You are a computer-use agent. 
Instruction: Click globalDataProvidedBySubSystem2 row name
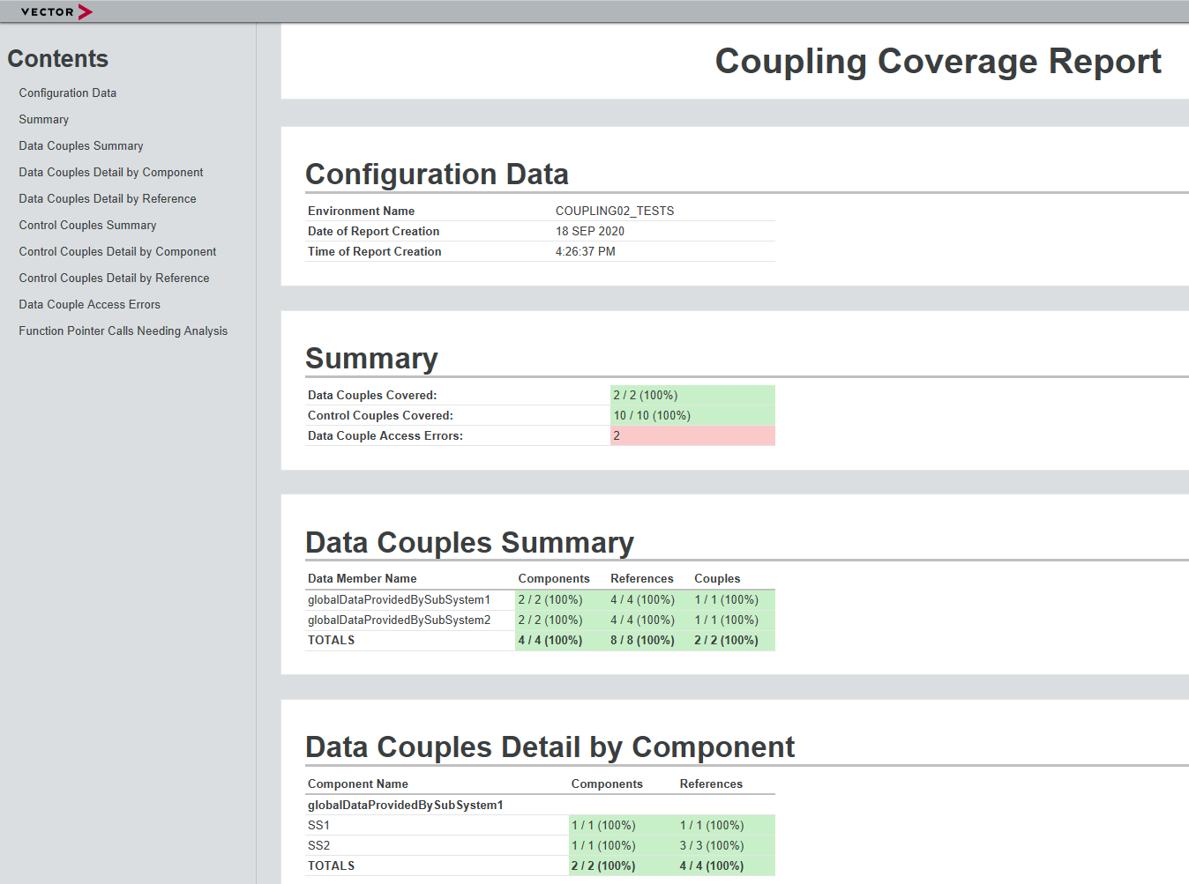(x=399, y=620)
